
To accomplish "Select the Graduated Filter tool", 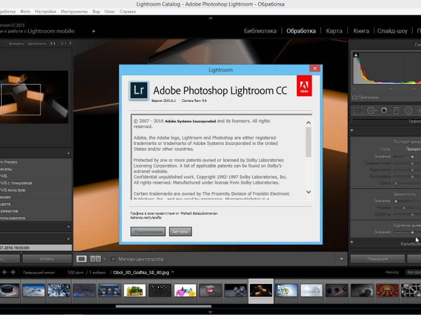I will coord(396,110).
